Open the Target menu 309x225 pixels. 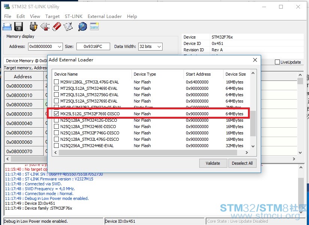(x=52, y=16)
